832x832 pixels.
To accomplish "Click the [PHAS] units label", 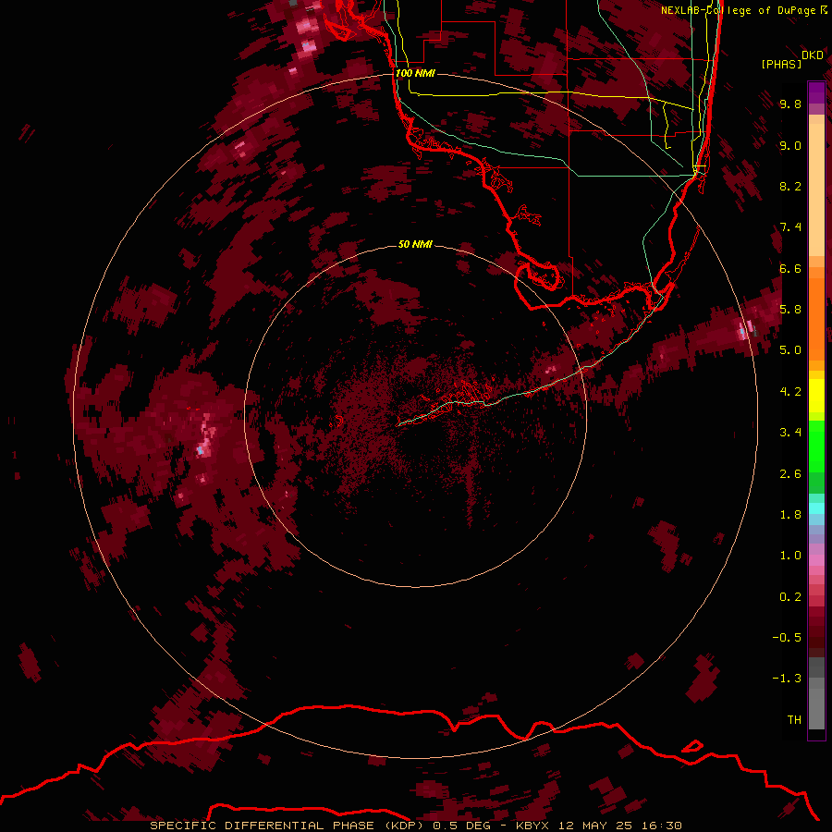I will (781, 64).
